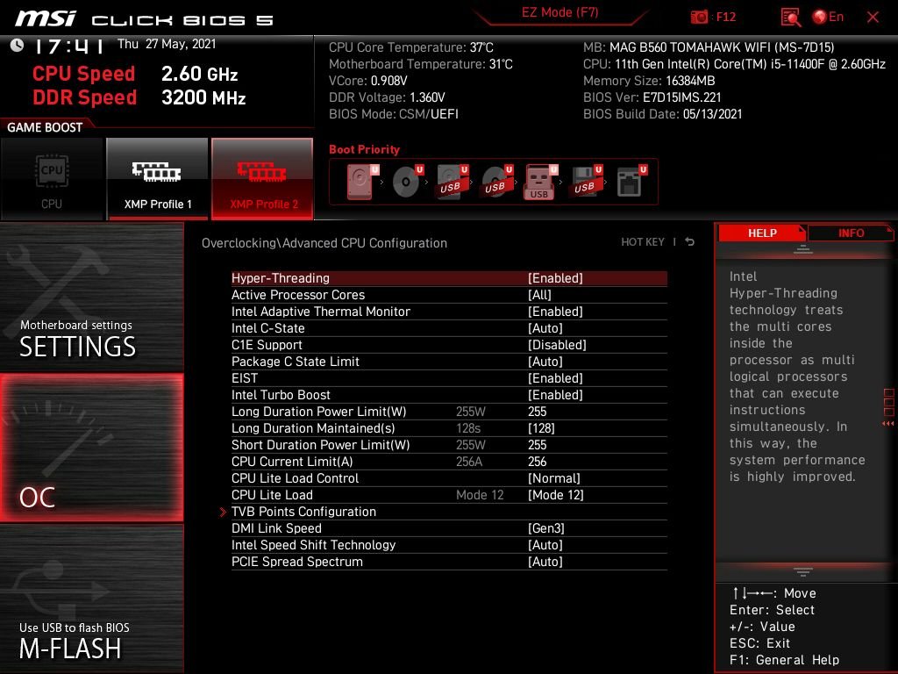
Task: Select the hard disk boot device icon
Action: pos(361,182)
